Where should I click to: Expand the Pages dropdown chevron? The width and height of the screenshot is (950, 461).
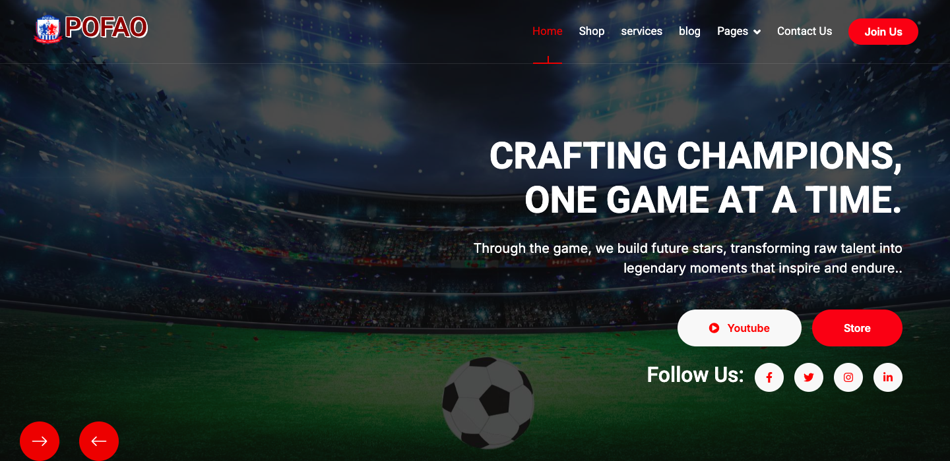pyautogui.click(x=757, y=32)
